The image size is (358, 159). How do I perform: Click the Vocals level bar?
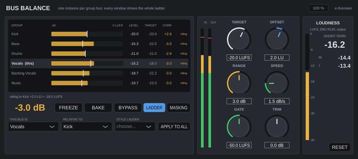tap(87, 63)
